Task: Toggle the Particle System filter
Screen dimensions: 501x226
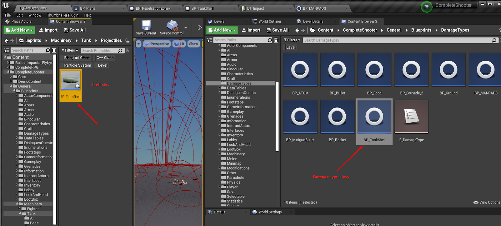Action: click(77, 65)
